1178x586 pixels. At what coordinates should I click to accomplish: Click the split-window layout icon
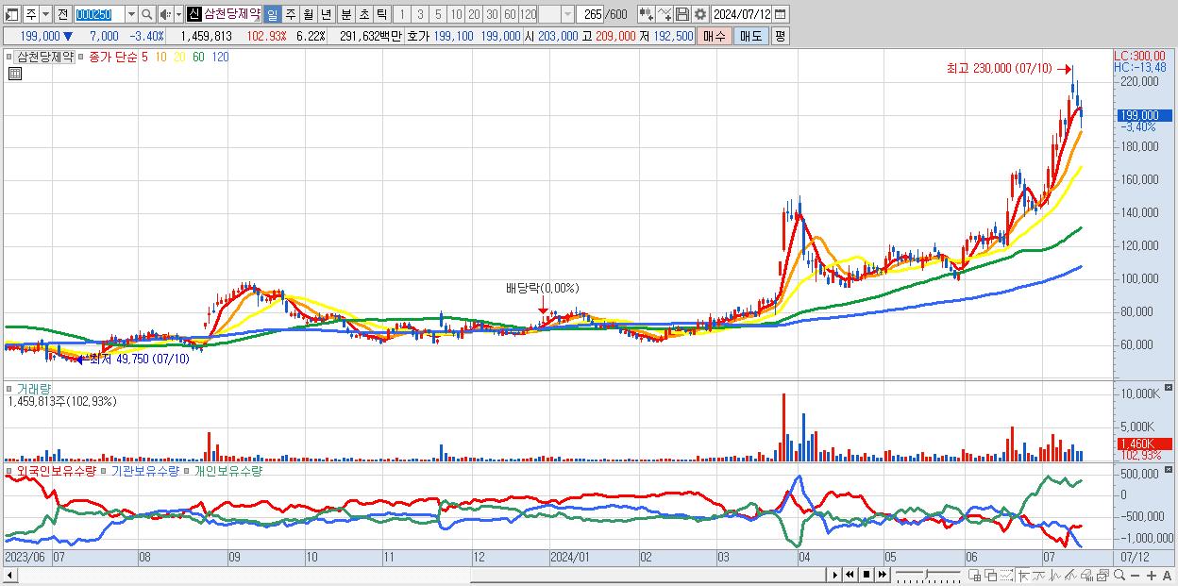tap(975, 575)
